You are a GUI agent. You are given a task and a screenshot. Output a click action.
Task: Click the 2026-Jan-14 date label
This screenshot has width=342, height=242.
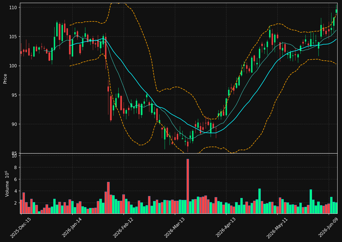click(72, 227)
